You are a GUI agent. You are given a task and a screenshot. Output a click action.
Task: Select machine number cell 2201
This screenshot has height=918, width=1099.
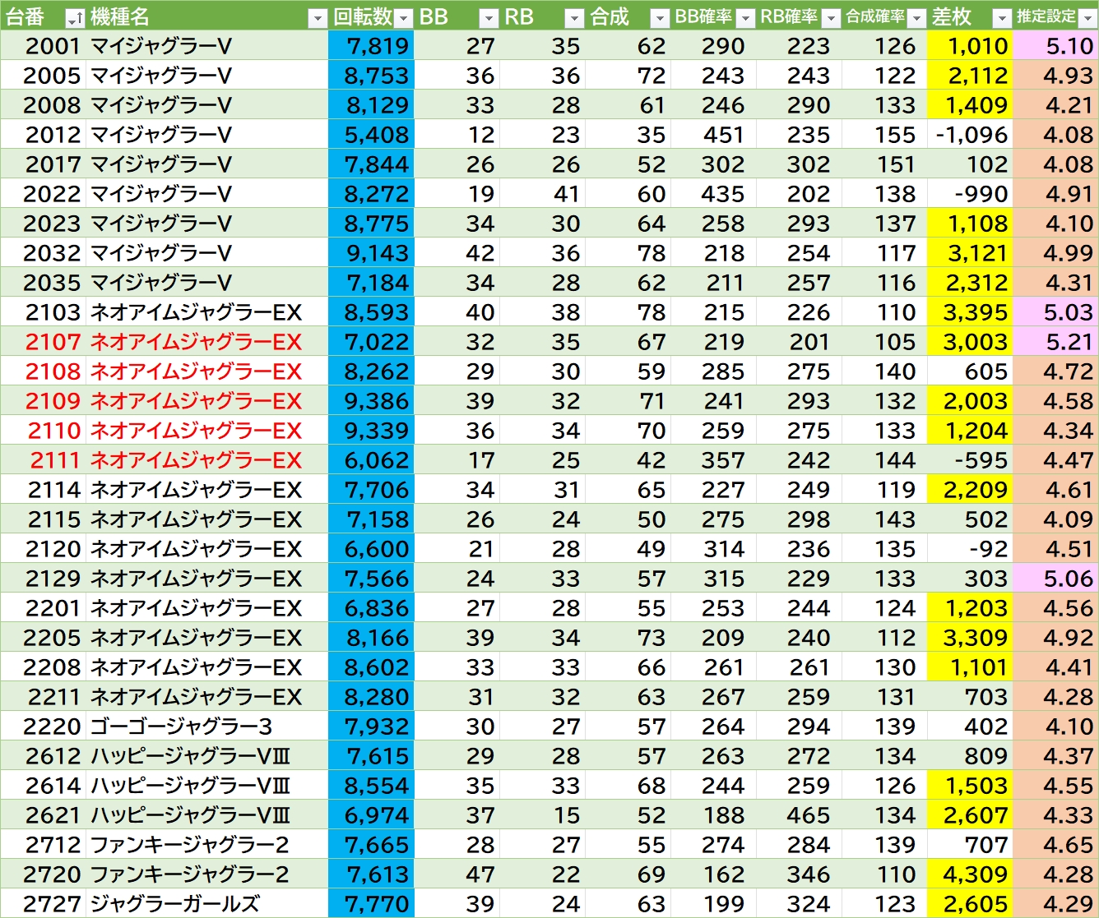pos(43,608)
